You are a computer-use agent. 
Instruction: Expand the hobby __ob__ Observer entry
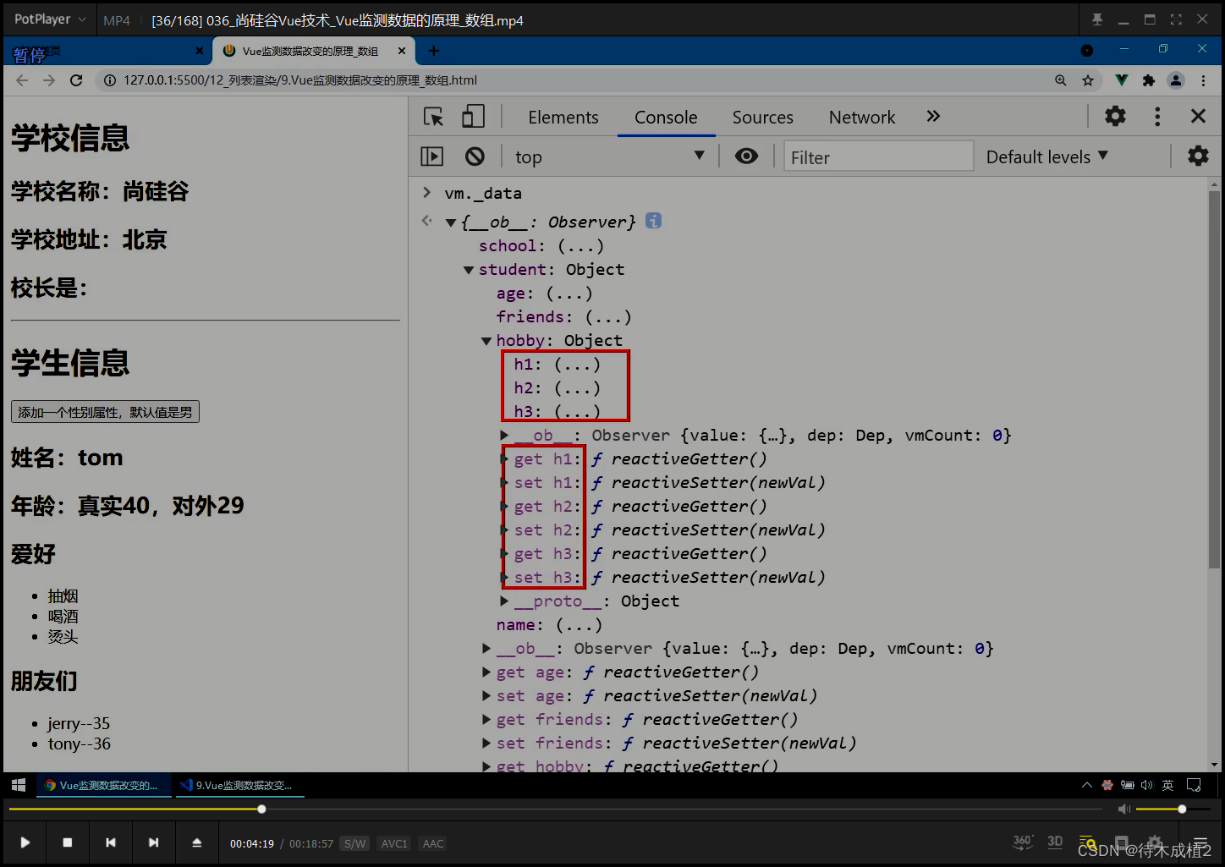point(504,436)
